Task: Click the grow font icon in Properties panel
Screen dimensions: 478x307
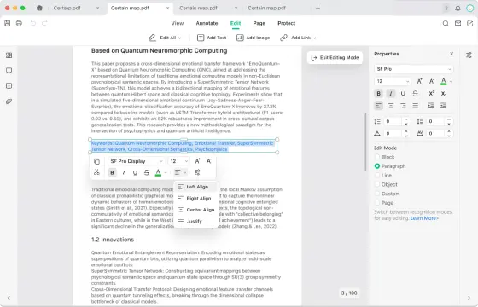Action: tap(420, 81)
